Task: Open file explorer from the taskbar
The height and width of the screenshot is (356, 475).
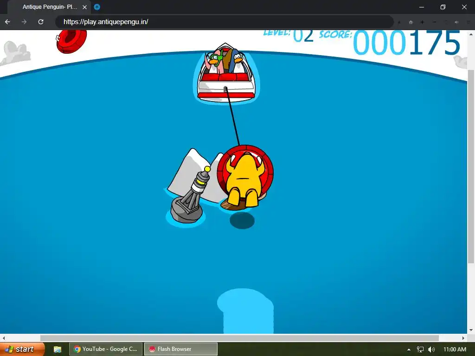Action: [x=57, y=350]
